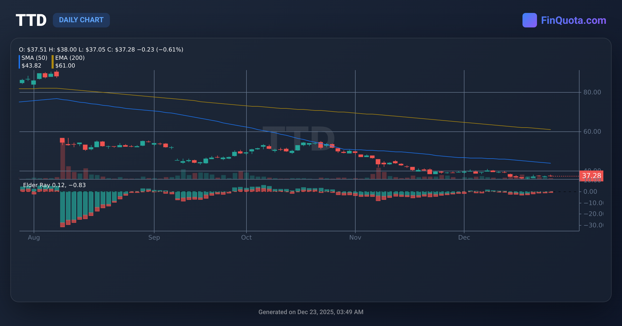Select the Sep label on the time axis

(154, 237)
